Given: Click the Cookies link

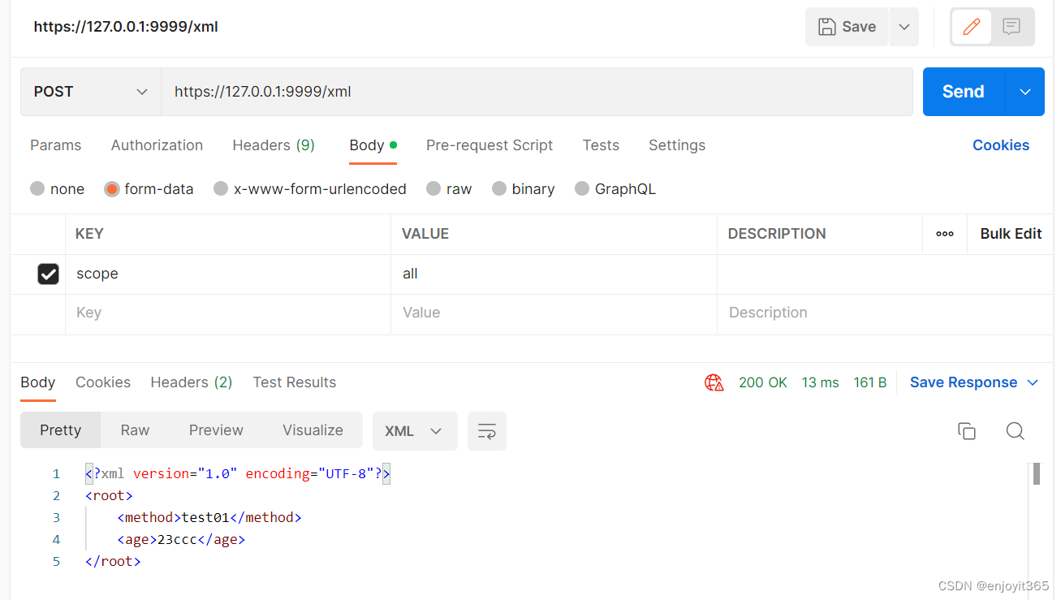Looking at the screenshot, I should pyautogui.click(x=1001, y=145).
